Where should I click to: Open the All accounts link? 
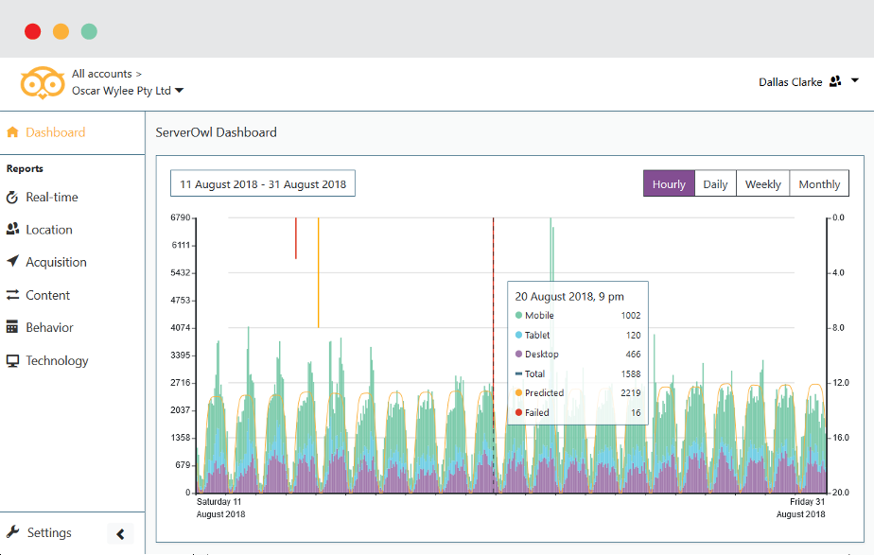pyautogui.click(x=102, y=73)
